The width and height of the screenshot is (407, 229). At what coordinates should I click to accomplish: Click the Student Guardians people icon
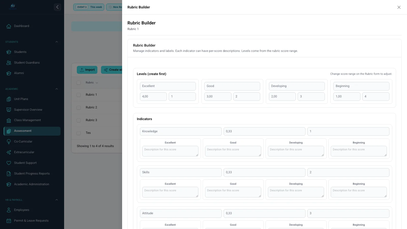tap(9, 63)
